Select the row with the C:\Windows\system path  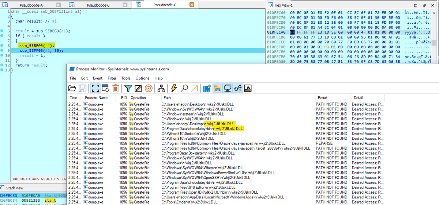tap(226, 114)
